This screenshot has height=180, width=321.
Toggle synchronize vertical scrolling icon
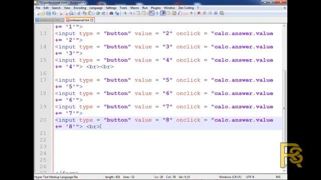tap(138, 13)
